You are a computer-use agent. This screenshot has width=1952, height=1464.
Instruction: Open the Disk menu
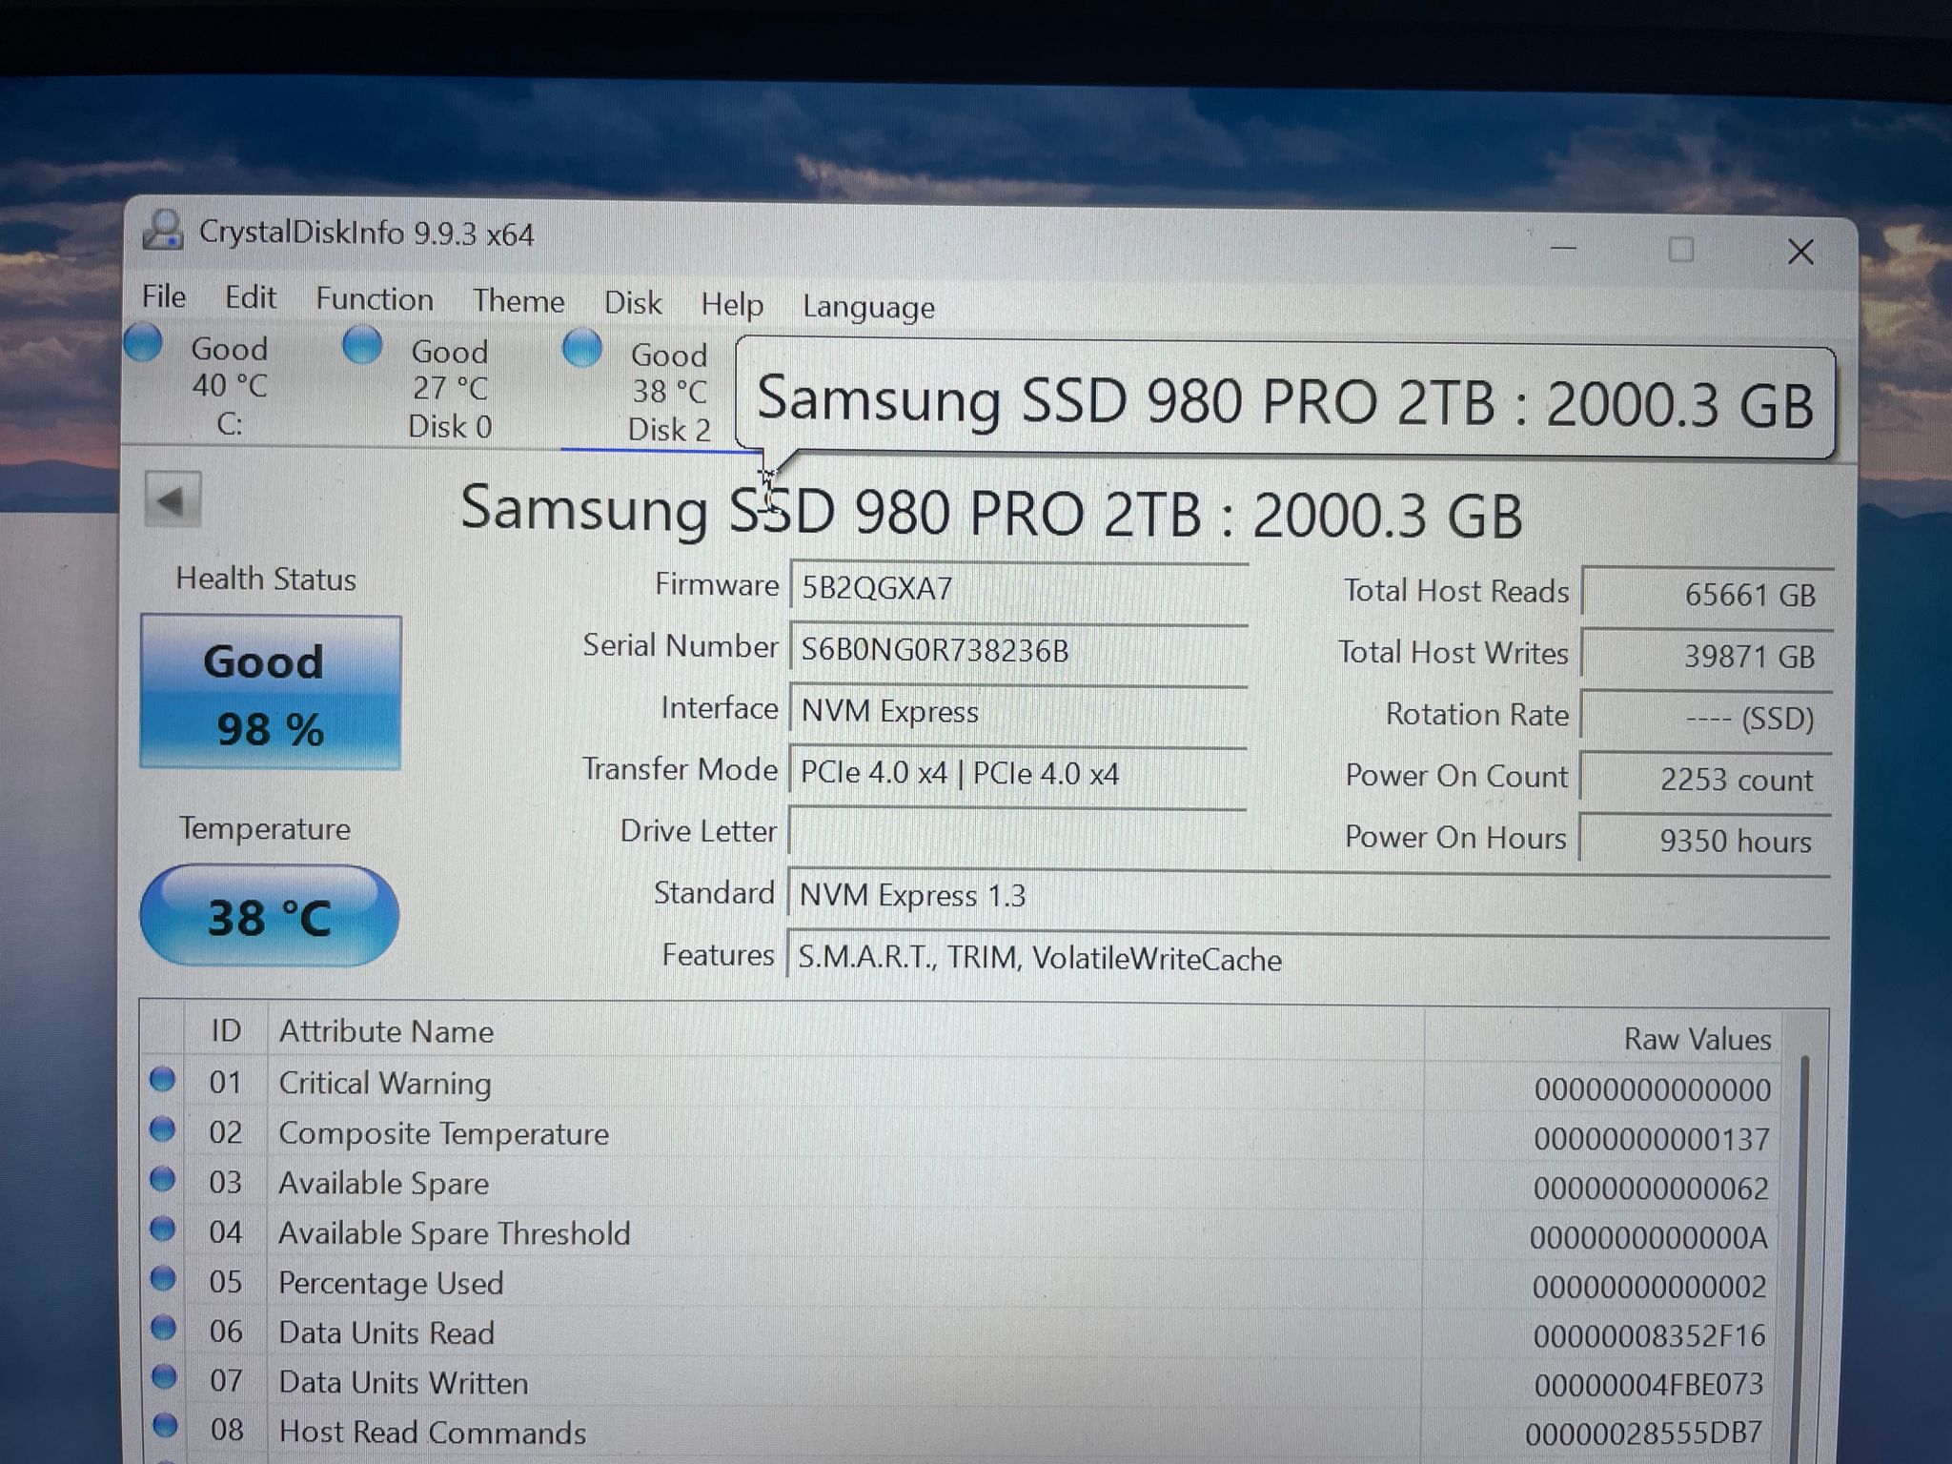click(633, 303)
